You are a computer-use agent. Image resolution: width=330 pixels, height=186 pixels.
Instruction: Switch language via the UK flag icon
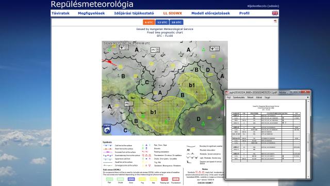click(275, 13)
